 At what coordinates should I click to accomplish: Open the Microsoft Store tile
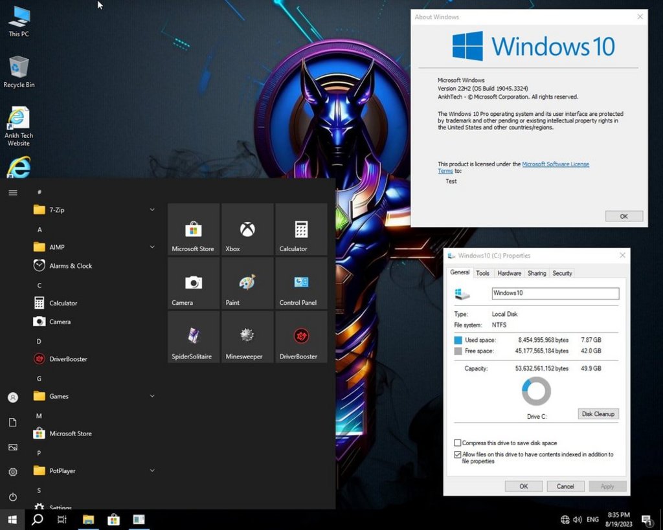[x=193, y=229]
